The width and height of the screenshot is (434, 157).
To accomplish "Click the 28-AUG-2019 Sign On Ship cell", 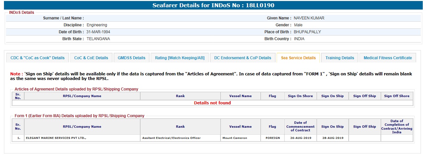I will (332, 138).
